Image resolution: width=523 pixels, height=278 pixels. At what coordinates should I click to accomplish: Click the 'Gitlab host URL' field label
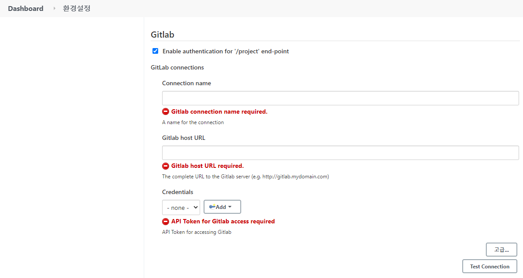tap(184, 138)
